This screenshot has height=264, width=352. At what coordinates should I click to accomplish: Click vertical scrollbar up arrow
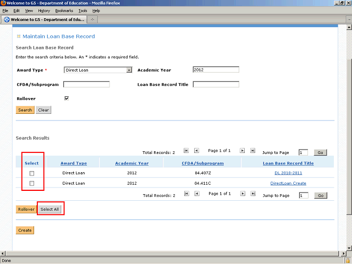point(349,28)
